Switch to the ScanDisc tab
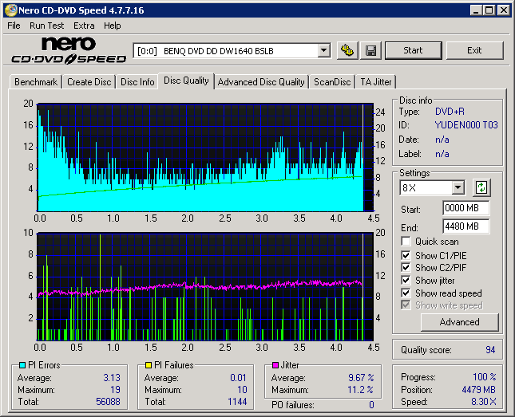 click(332, 82)
